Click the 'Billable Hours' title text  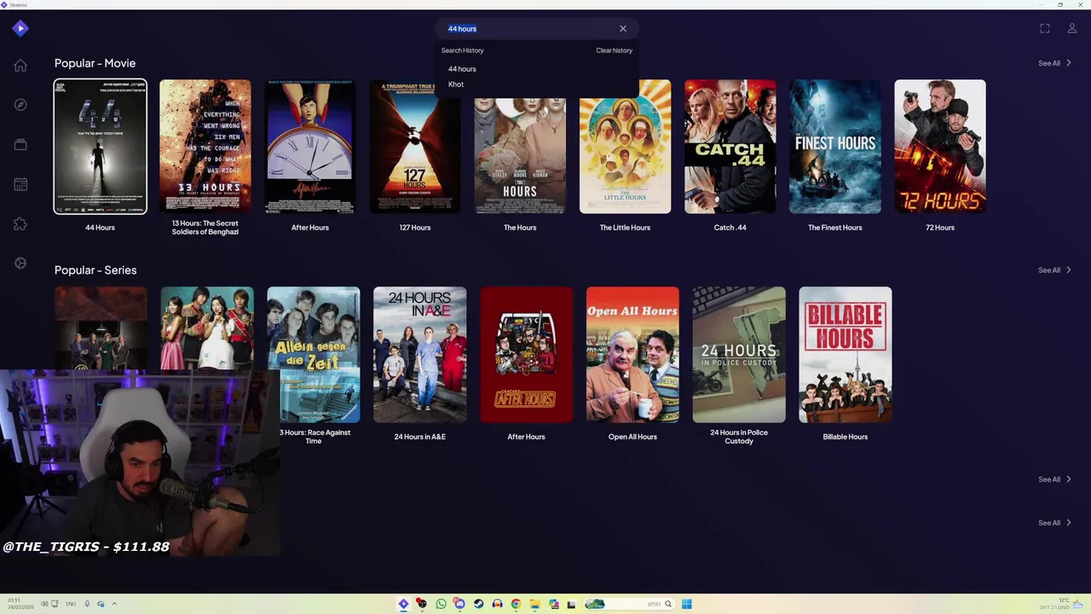click(846, 437)
